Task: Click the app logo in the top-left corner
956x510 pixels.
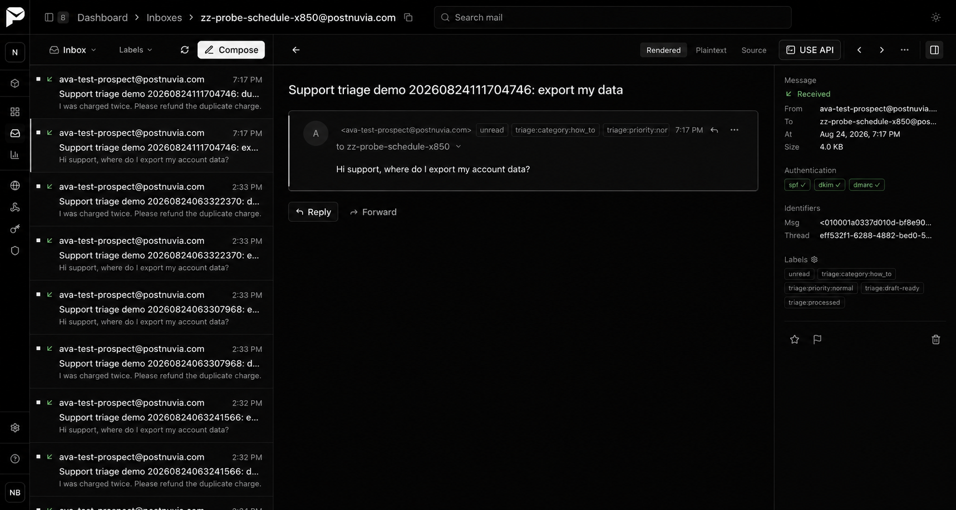Action: pyautogui.click(x=15, y=17)
